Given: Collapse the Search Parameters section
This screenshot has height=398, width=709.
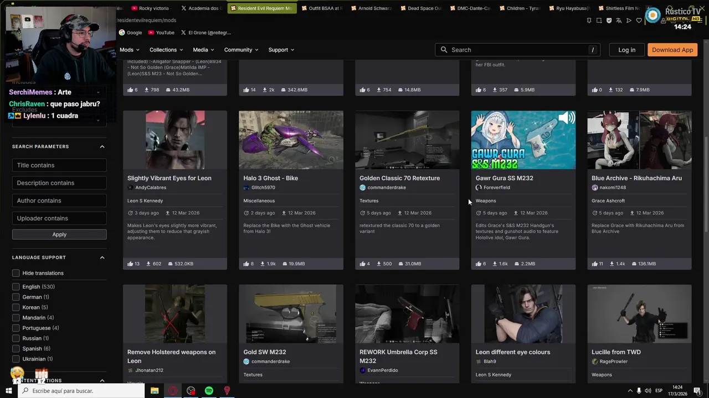Looking at the screenshot, I should tap(102, 146).
